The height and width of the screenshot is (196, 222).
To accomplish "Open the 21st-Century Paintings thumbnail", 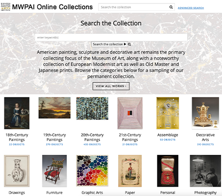I will pyautogui.click(x=130, y=113).
